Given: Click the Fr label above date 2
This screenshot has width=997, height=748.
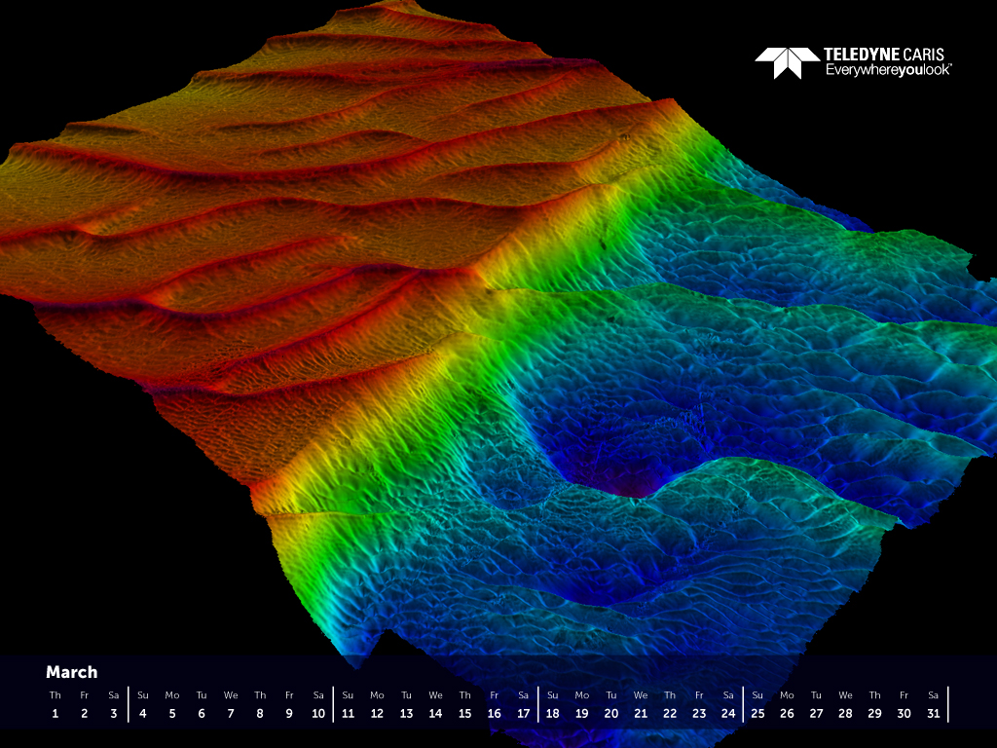Looking at the screenshot, I should [85, 695].
